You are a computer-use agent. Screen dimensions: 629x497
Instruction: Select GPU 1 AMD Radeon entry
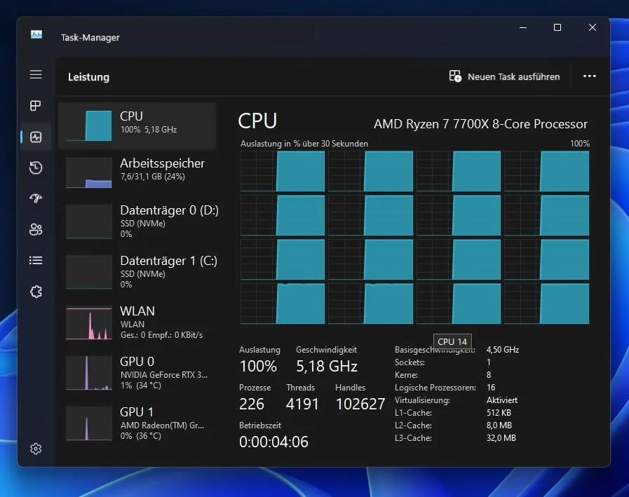pyautogui.click(x=137, y=423)
